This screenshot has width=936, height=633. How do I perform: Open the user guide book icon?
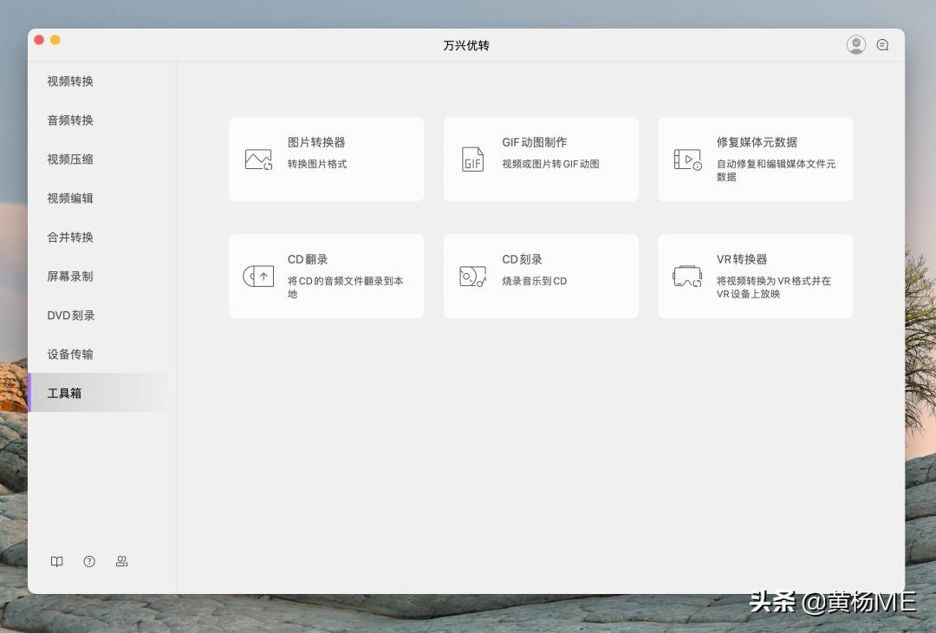click(x=56, y=561)
